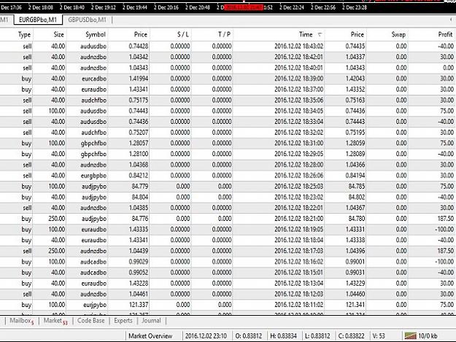Image resolution: width=456 pixels, height=342 pixels.
Task: Click the chart tabs scroll arrow
Action: (x=450, y=20)
